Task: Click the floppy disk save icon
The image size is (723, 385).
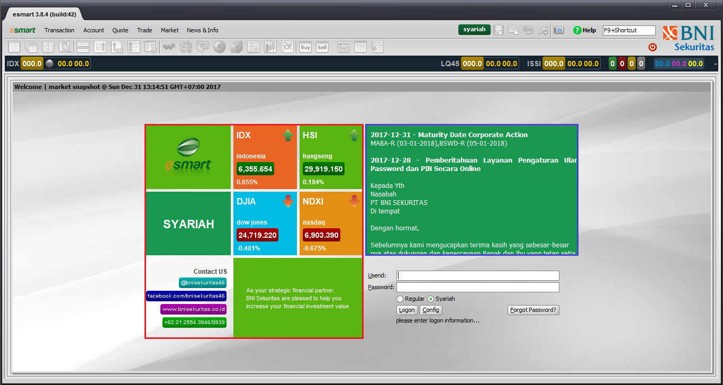Action: click(x=499, y=30)
